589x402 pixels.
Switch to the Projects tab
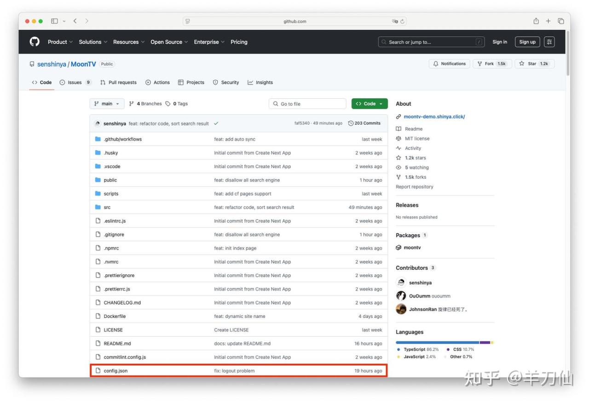[191, 83]
